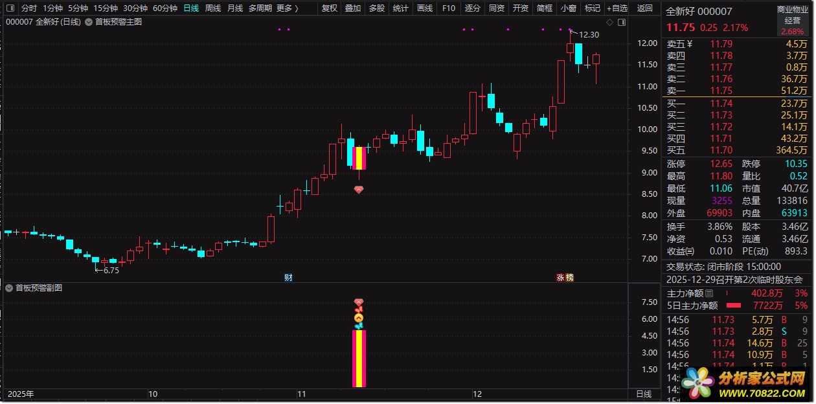The width and height of the screenshot is (816, 404).
Task: Open the F10 company info
Action: (x=449, y=8)
